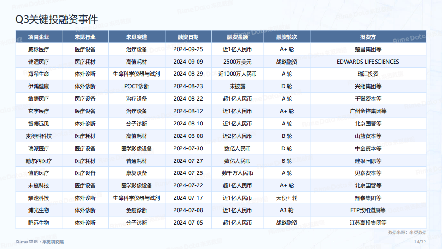Click the 广州金控集团等 investor cell
The width and height of the screenshot is (442, 249).
368,111
